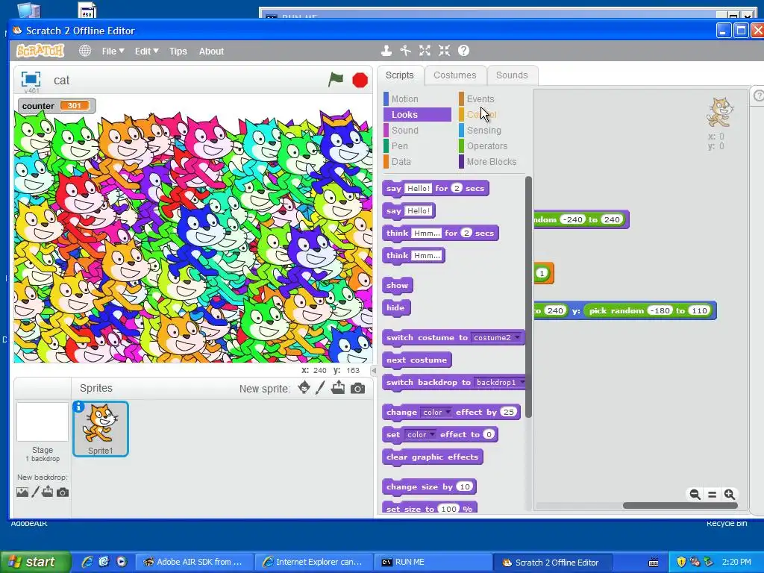Screen dimensions: 764x573
Task: Select the Delete scissors tool
Action: [x=405, y=51]
